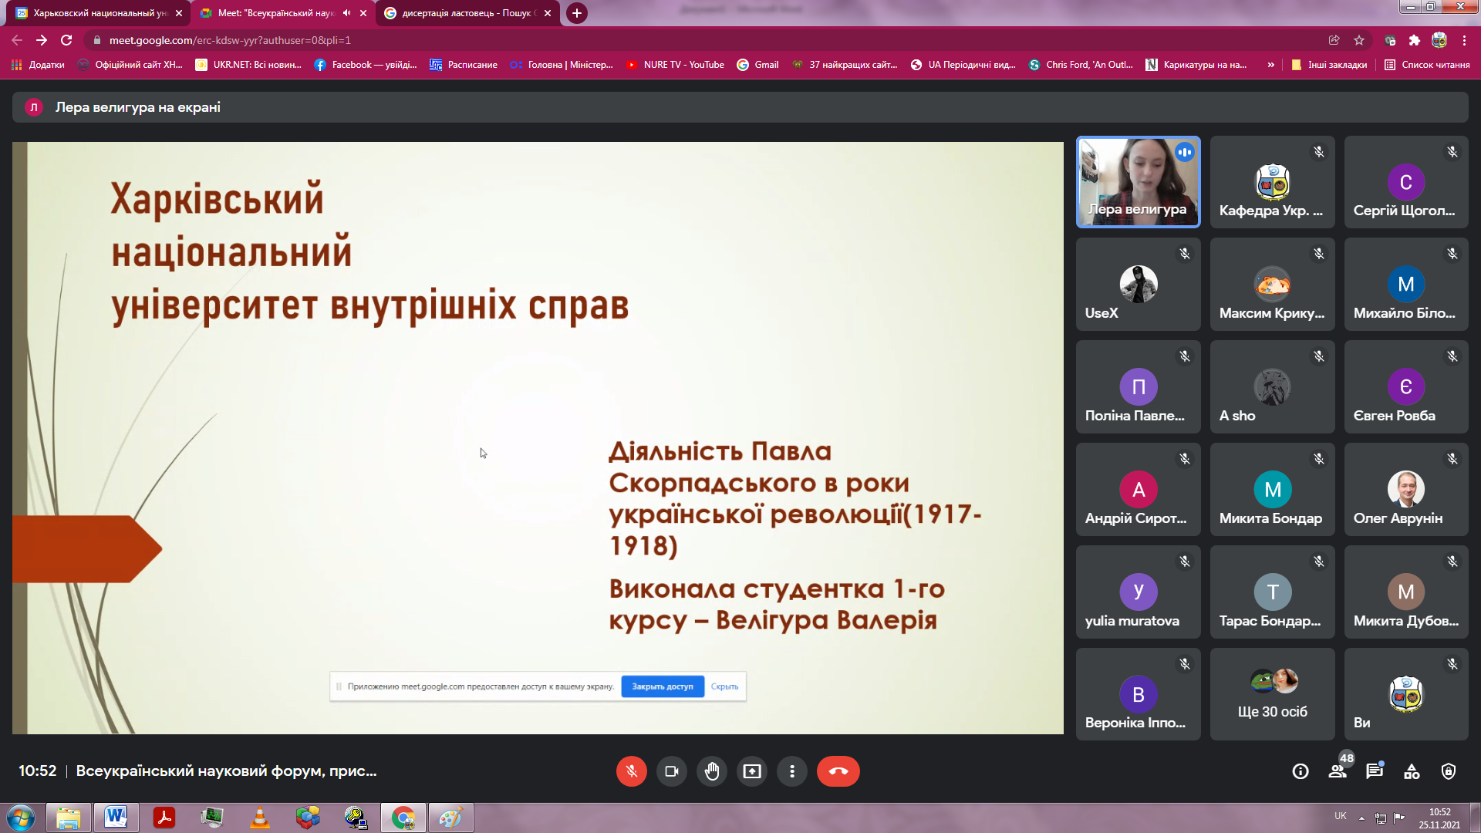Click the Скрыть link

pyautogui.click(x=724, y=686)
